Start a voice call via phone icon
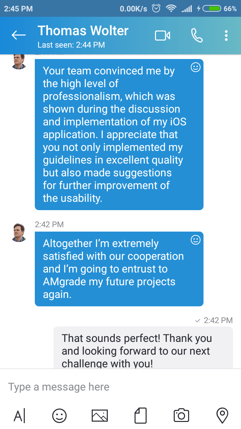 click(x=197, y=35)
